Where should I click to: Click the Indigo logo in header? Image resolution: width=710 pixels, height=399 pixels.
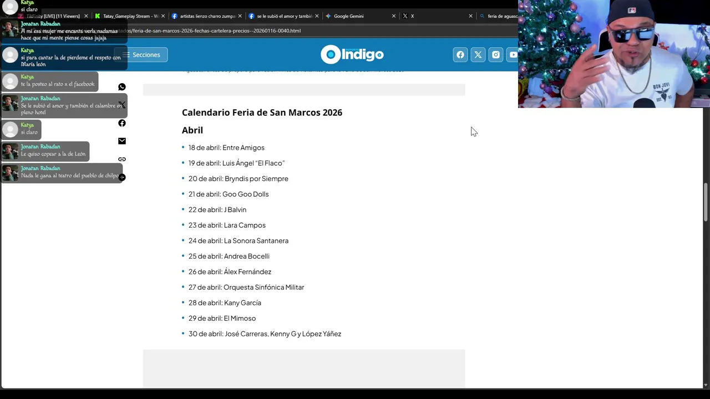click(352, 54)
